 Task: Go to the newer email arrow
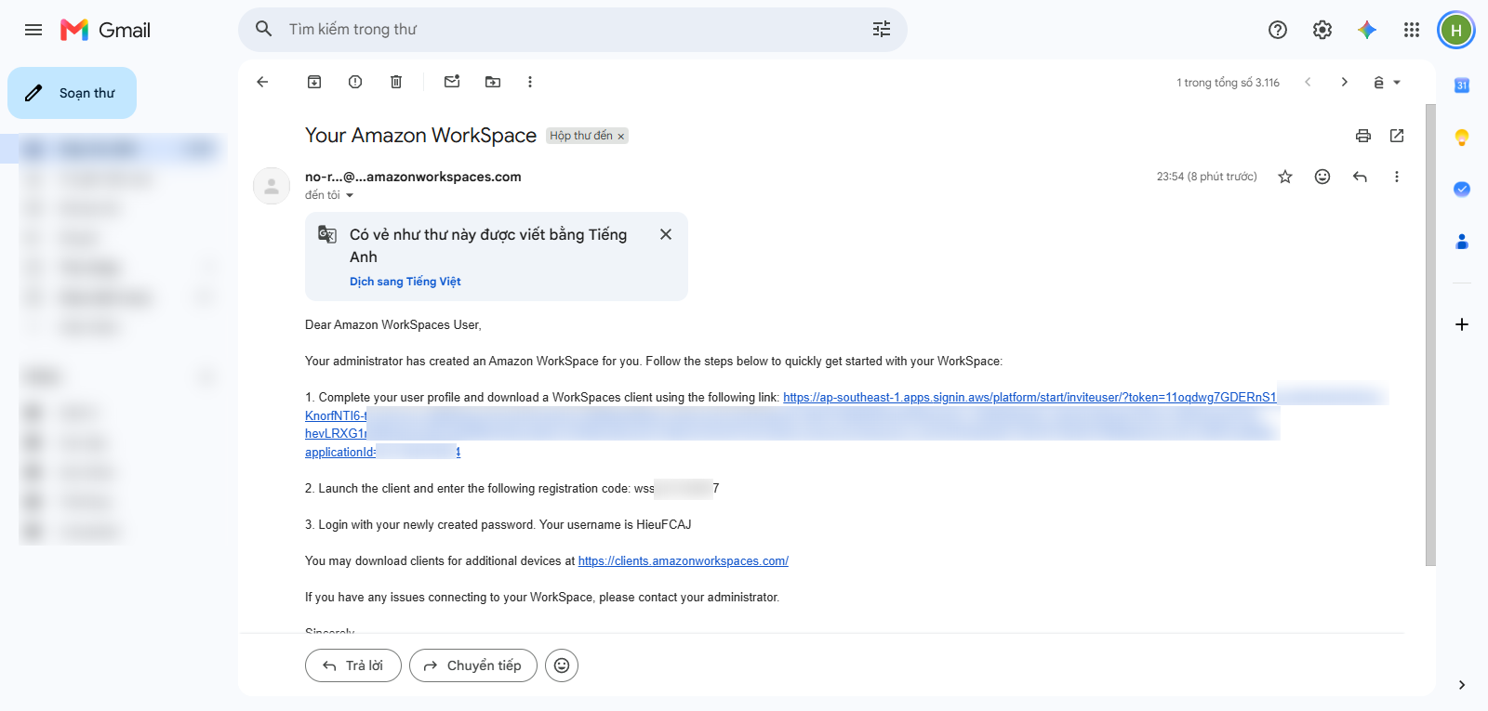(x=1308, y=82)
